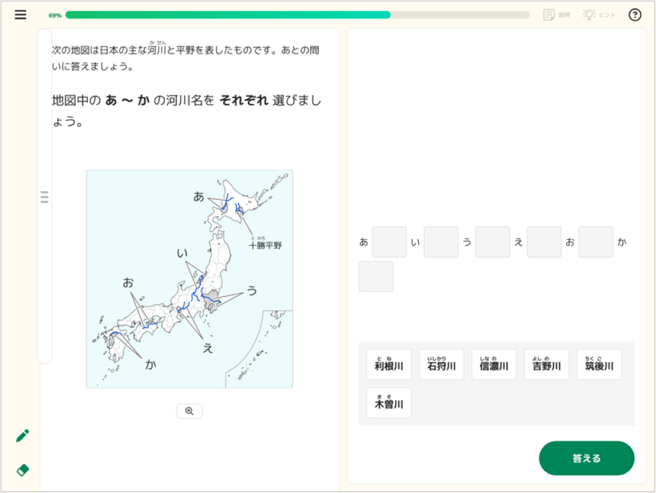
Task: Select the eraser tool
Action: coord(22,470)
